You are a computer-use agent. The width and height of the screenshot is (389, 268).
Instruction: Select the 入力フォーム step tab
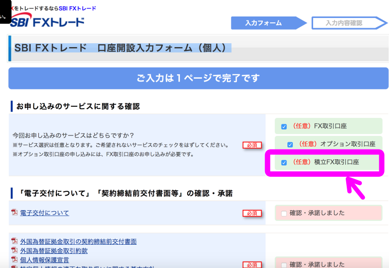pos(269,23)
